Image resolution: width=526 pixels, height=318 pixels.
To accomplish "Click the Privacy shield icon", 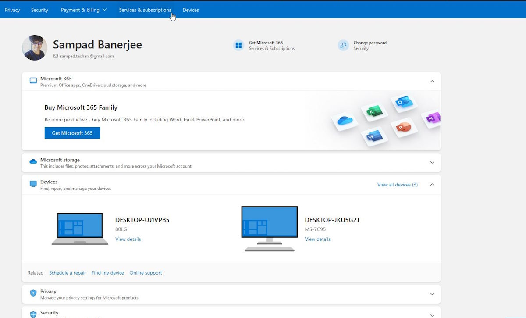I will point(33,293).
